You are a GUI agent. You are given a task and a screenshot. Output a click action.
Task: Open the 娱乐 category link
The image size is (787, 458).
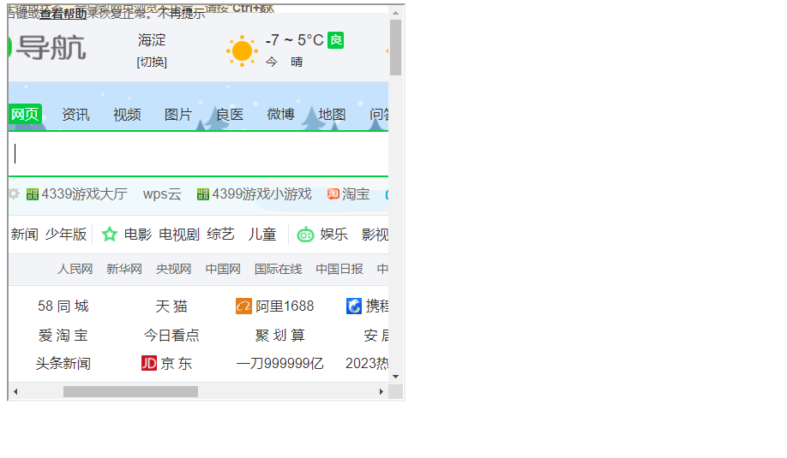coord(333,234)
